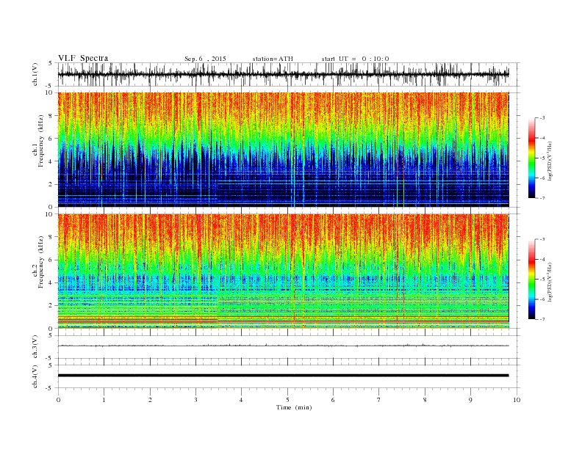Click the "-7" tick on ch.1 color bar
582x449 pixels.
(x=542, y=198)
